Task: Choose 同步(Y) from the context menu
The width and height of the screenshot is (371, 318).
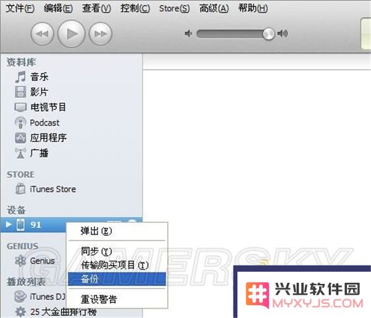Action: tap(118, 251)
